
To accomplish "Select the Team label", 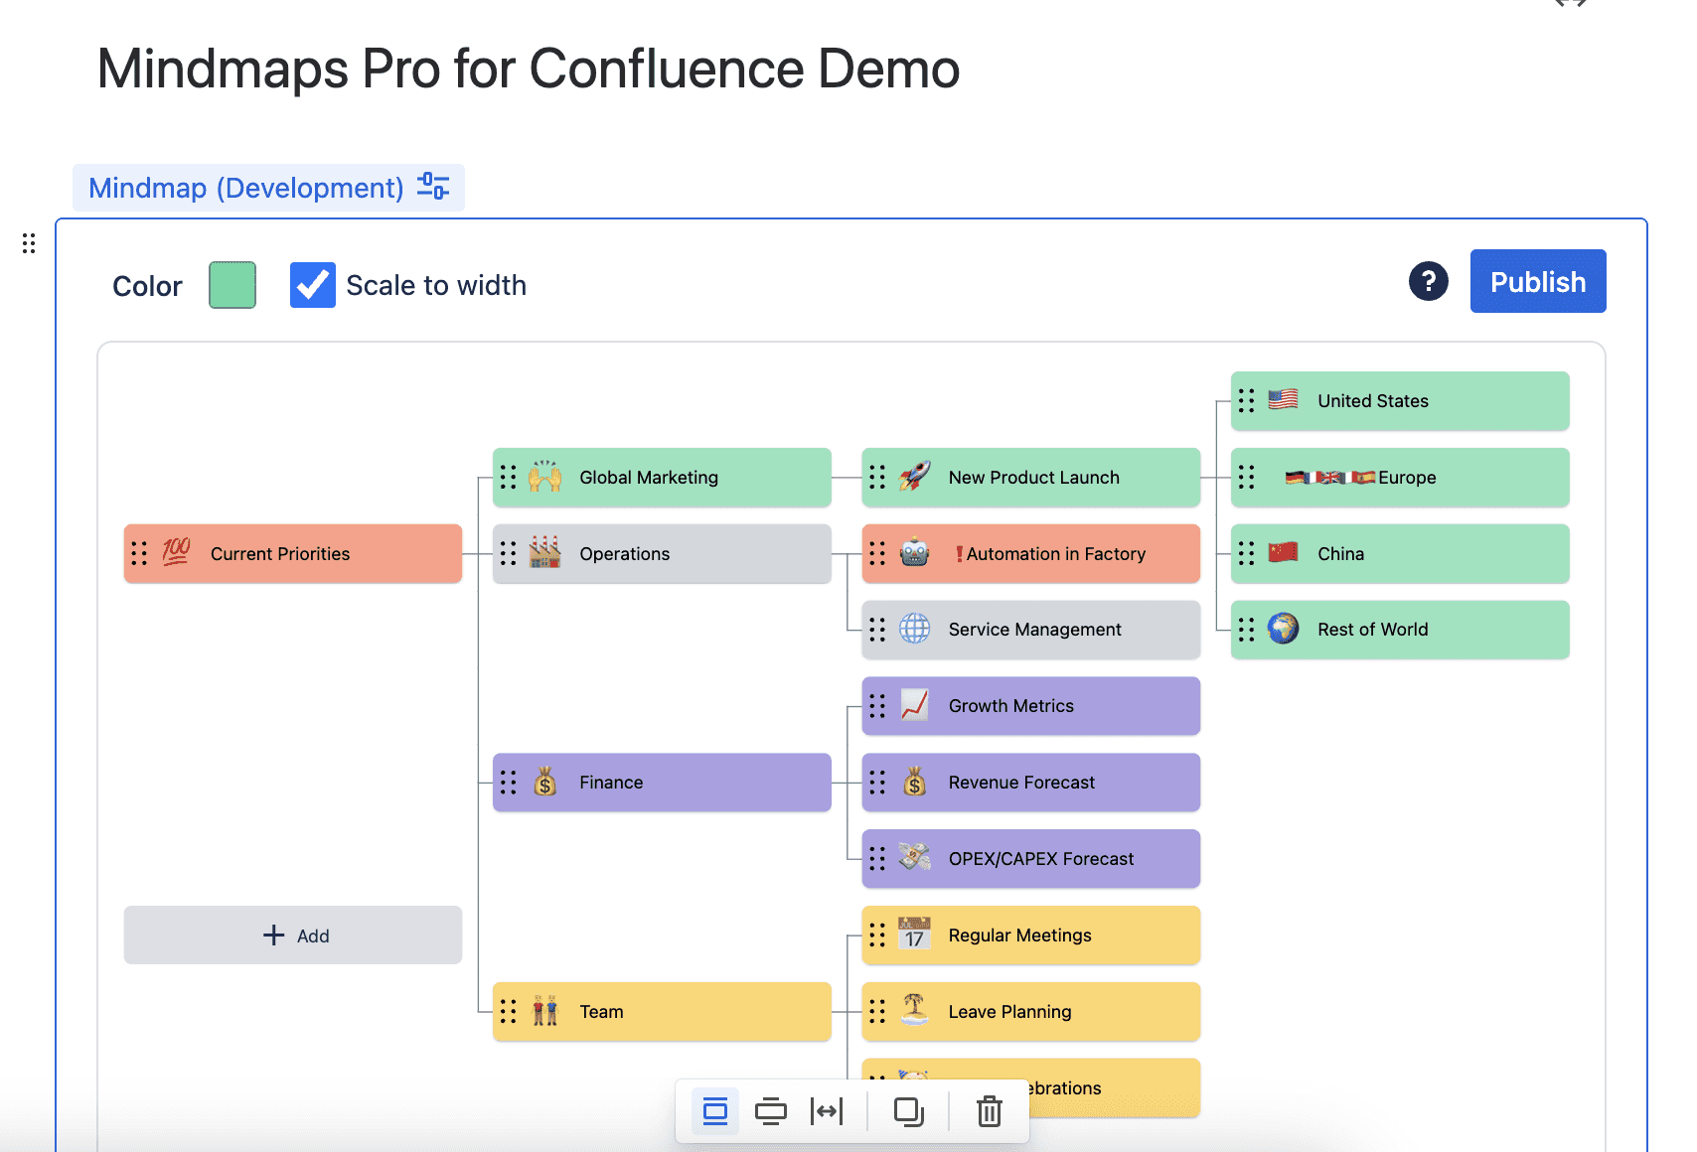I will (x=601, y=1012).
